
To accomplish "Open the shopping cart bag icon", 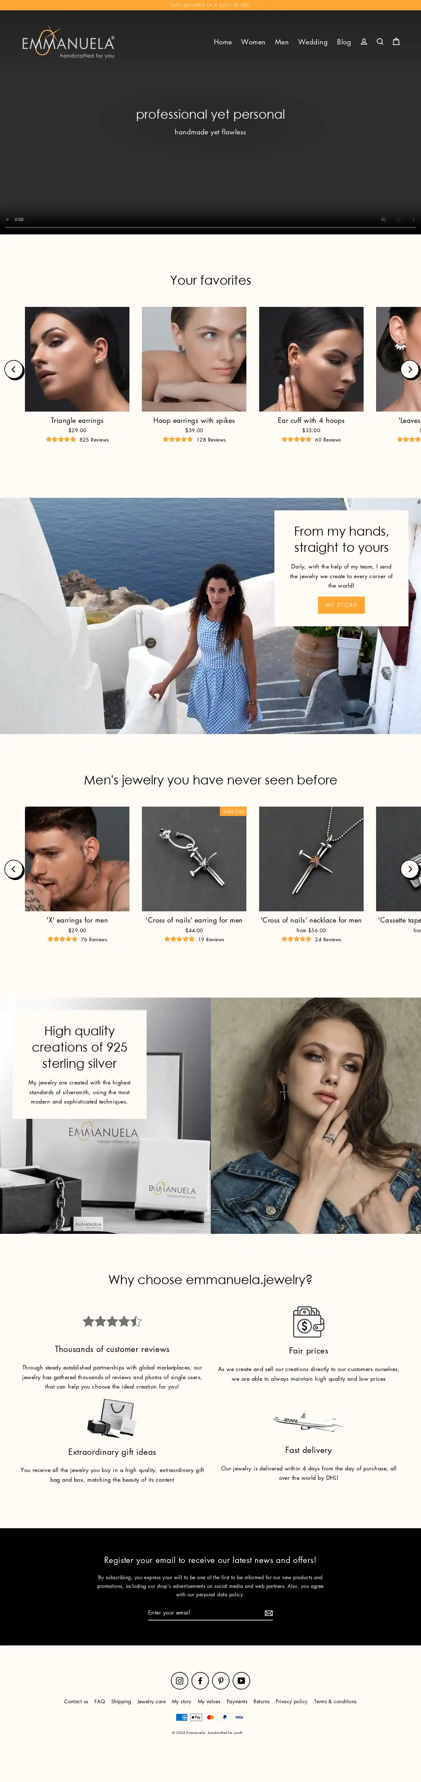I will (x=396, y=42).
